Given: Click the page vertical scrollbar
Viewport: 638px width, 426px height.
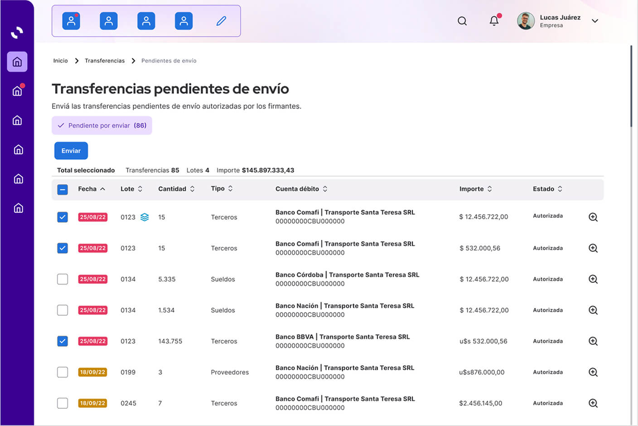Looking at the screenshot, I should tap(631, 86).
